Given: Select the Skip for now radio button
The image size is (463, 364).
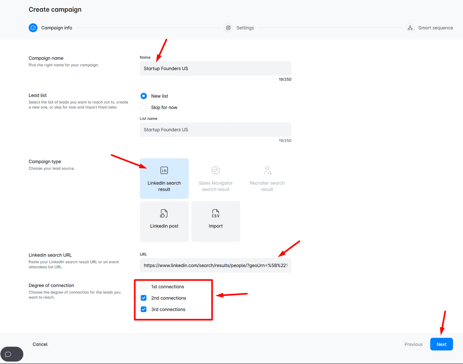Looking at the screenshot, I should tap(144, 107).
